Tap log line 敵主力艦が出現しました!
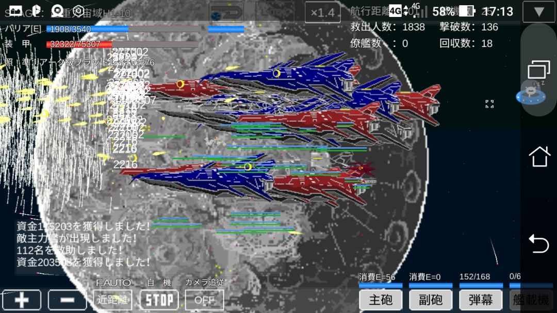This screenshot has height=313, width=557. [x=76, y=238]
